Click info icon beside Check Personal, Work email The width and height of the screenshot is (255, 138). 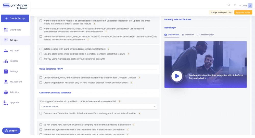139,78
